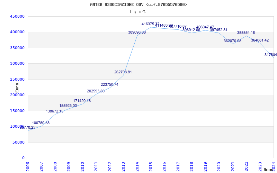Select the data label 406047.47
Screen dimensions: 277x173
tap(205, 27)
